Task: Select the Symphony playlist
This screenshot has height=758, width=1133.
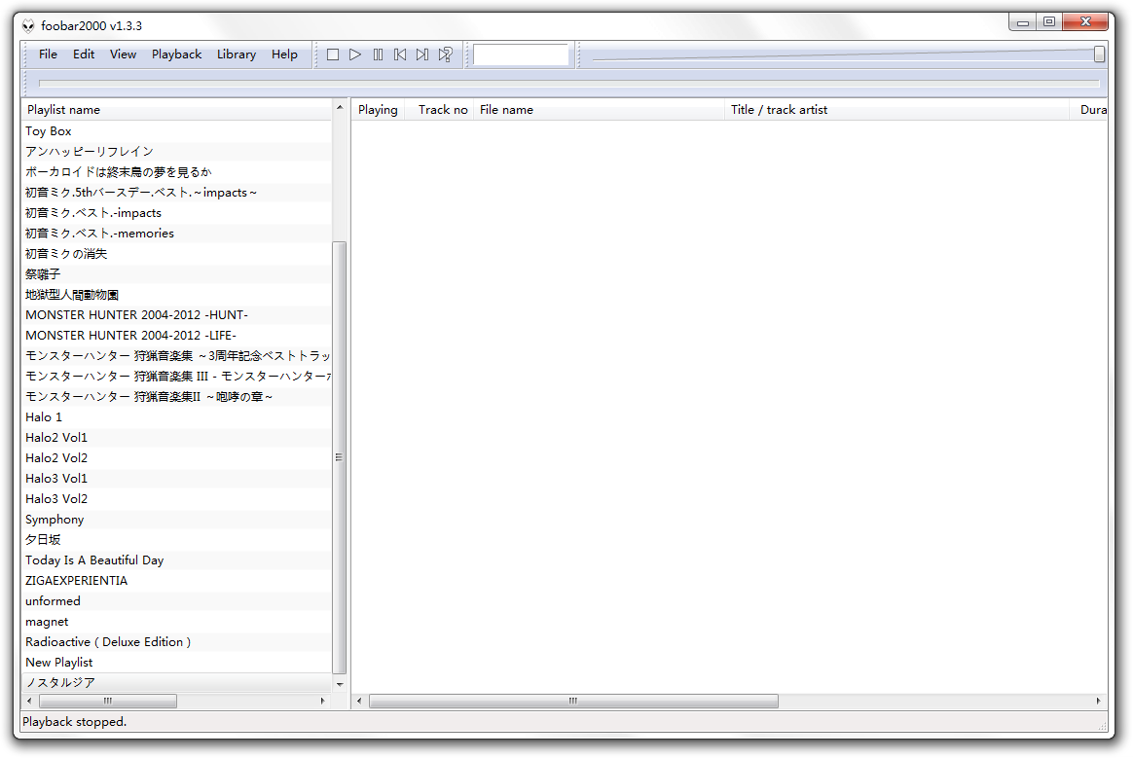Action: pyautogui.click(x=177, y=520)
